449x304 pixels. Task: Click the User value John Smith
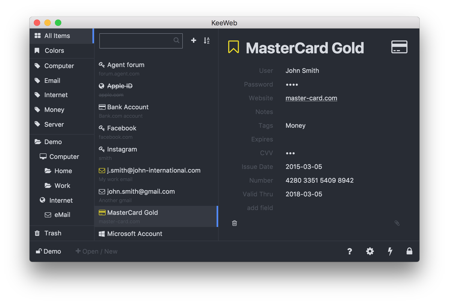302,71
